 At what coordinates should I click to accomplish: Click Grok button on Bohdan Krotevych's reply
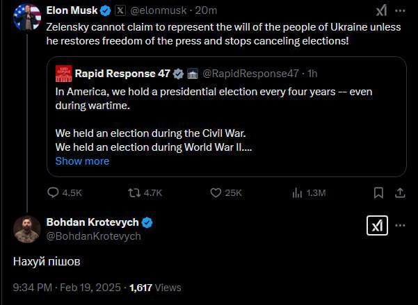tap(376, 226)
